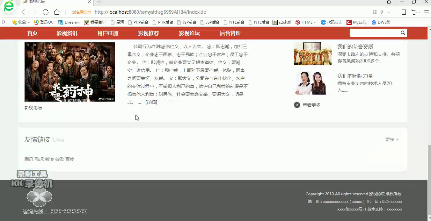Image resolution: width=431 pixels, height=221 pixels.
Task: Click the round arrow icon beside 查看更多
Action: [297, 105]
